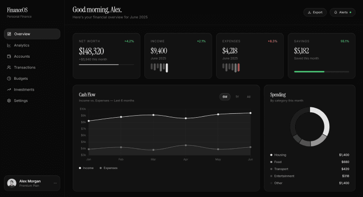Viewport: 363px width, 197px height.
Task: Click the Spending panel heading
Action: 278,95
